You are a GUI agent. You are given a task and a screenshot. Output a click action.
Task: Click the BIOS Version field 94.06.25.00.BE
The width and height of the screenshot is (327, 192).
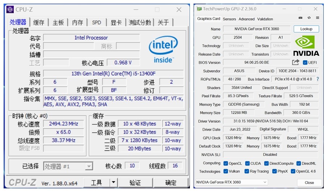pyautogui.click(x=257, y=62)
